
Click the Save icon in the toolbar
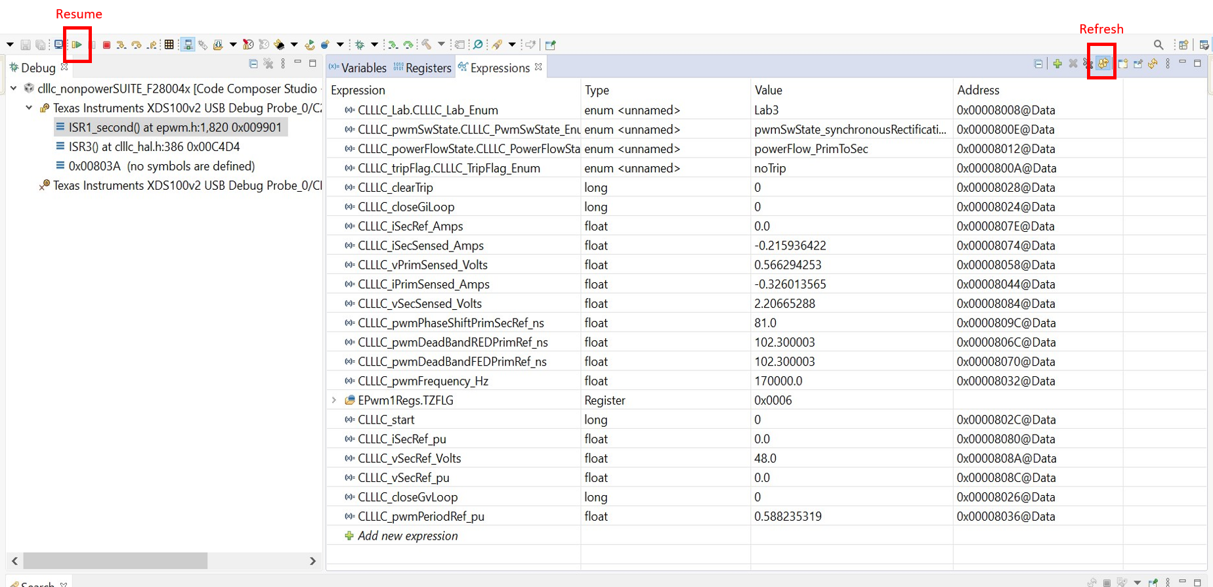pos(25,45)
